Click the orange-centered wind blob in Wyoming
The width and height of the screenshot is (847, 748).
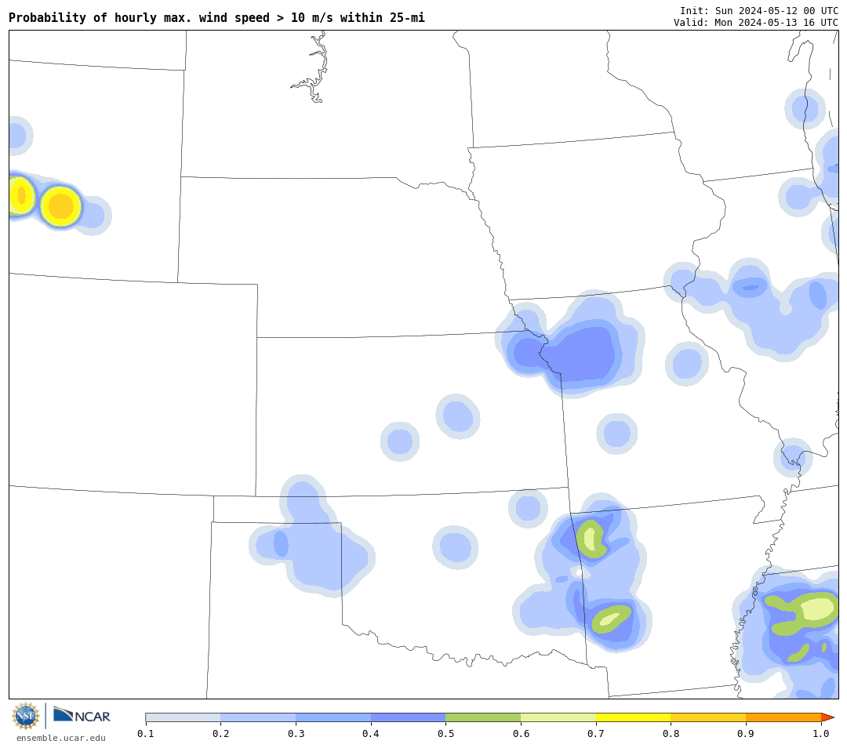click(x=61, y=206)
